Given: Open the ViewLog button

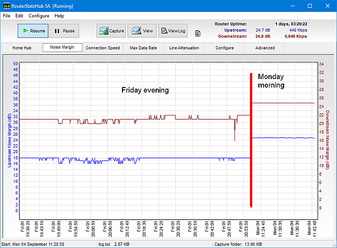Looking at the screenshot, I should [x=172, y=31].
